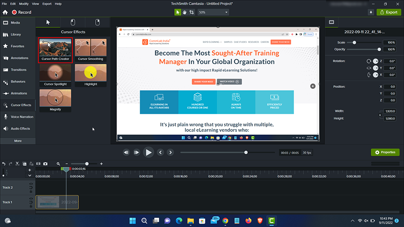Open the Favorites panel
The image size is (404, 227).
[x=18, y=46]
